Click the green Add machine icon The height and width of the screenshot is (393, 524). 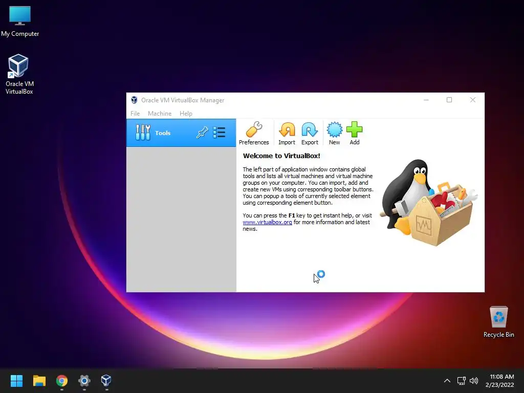point(354,133)
